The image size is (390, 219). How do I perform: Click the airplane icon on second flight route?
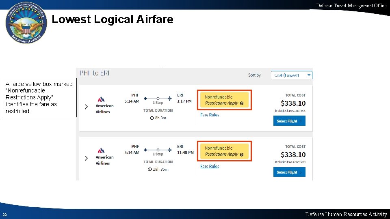tap(169, 149)
